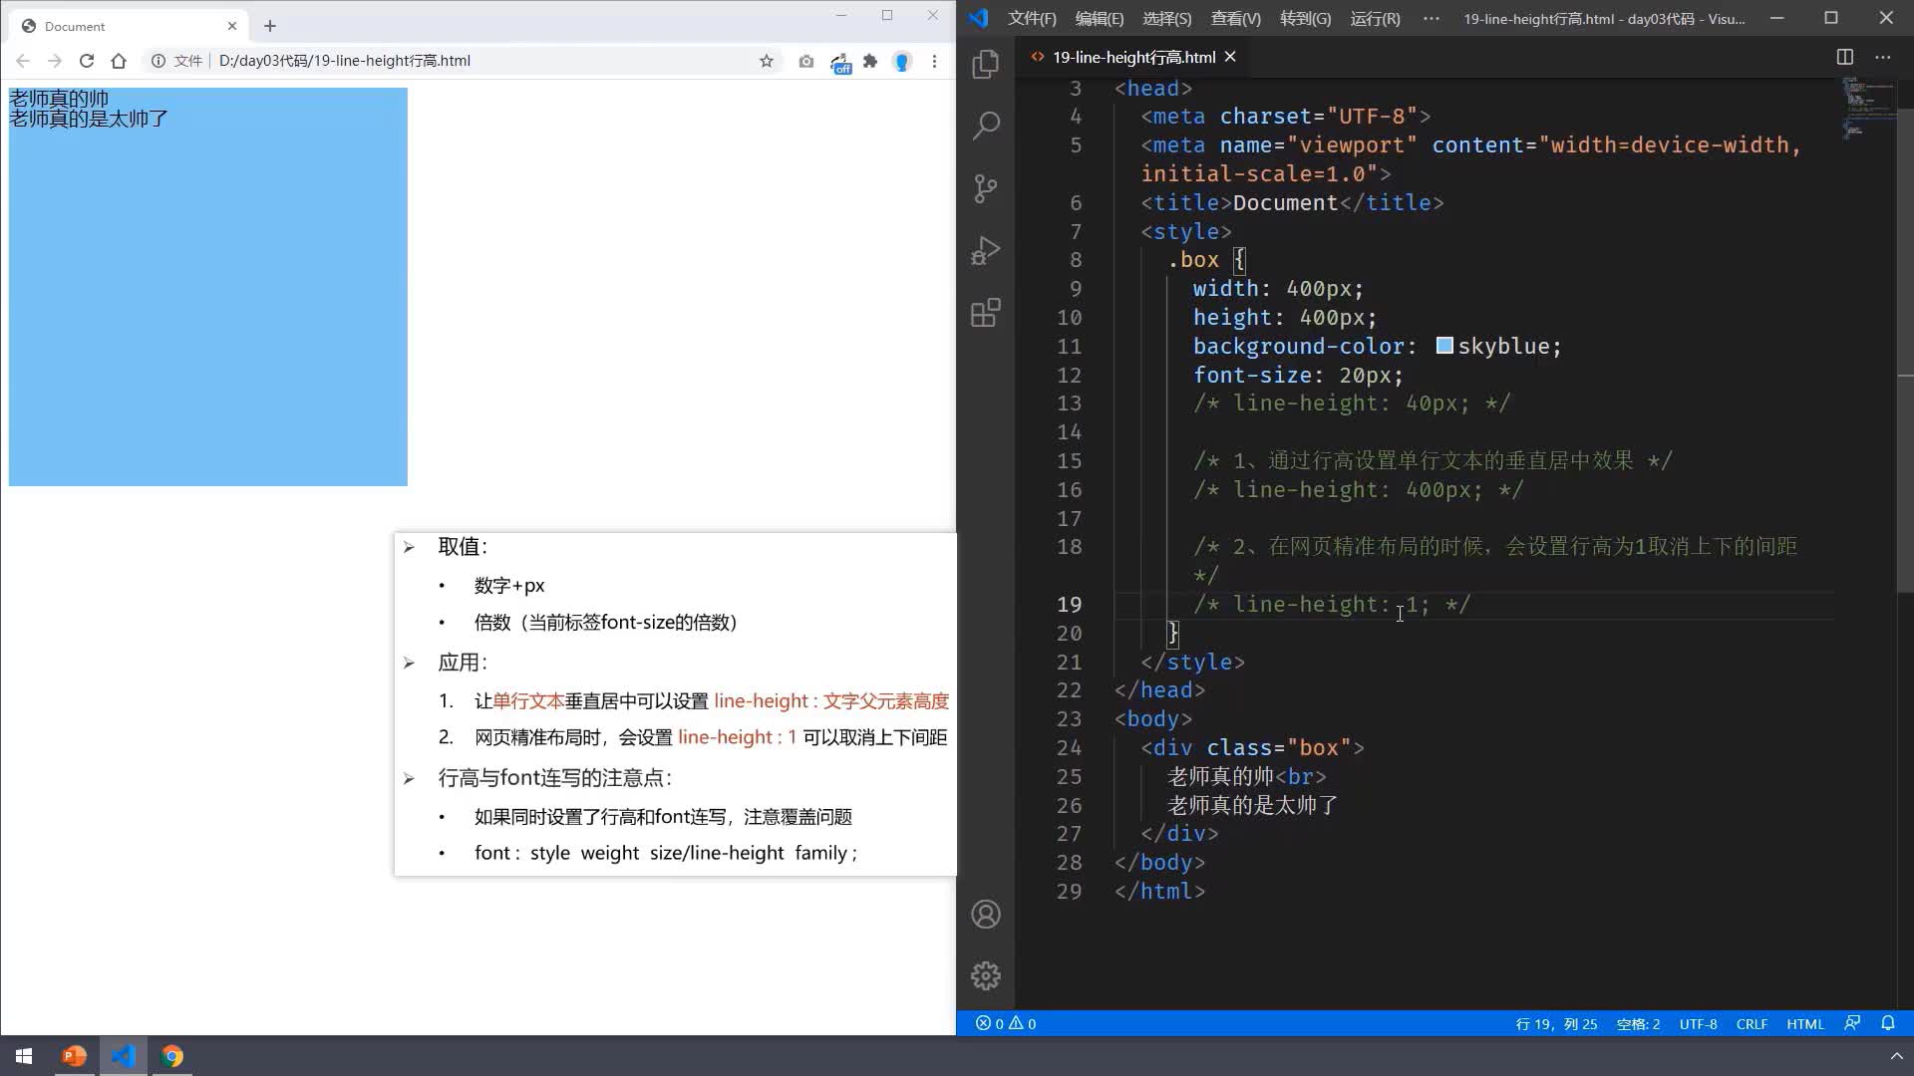
Task: Split the editor to the right
Action: [1845, 57]
